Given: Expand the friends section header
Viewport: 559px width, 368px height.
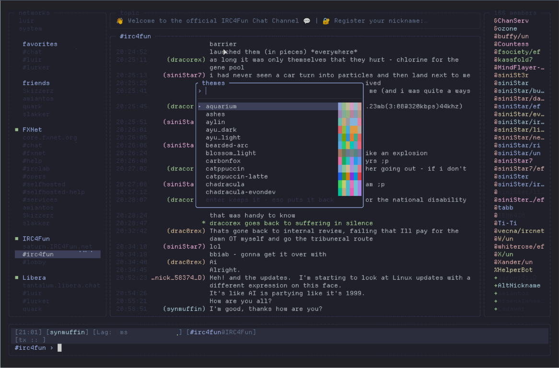Looking at the screenshot, I should click(36, 83).
